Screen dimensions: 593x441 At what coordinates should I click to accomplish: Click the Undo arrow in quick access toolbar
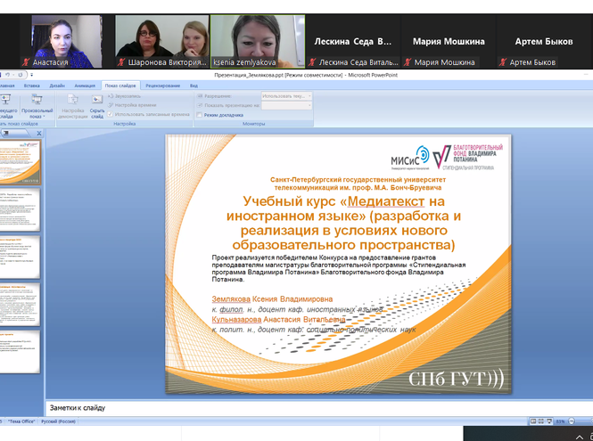pos(9,76)
